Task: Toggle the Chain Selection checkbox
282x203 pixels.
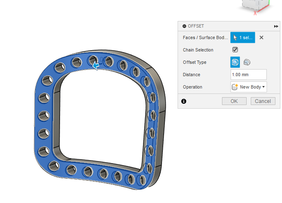Action: (x=235, y=50)
